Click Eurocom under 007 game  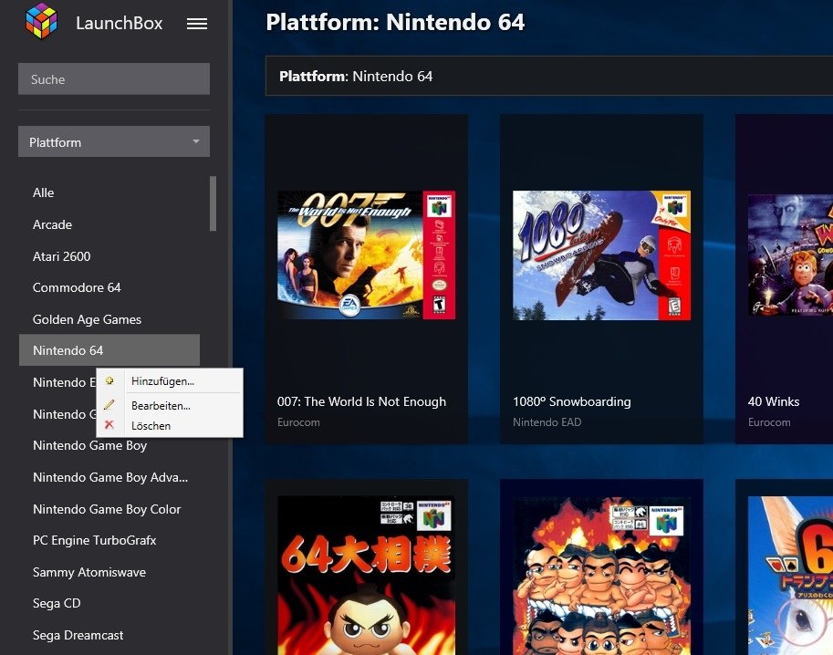298,422
